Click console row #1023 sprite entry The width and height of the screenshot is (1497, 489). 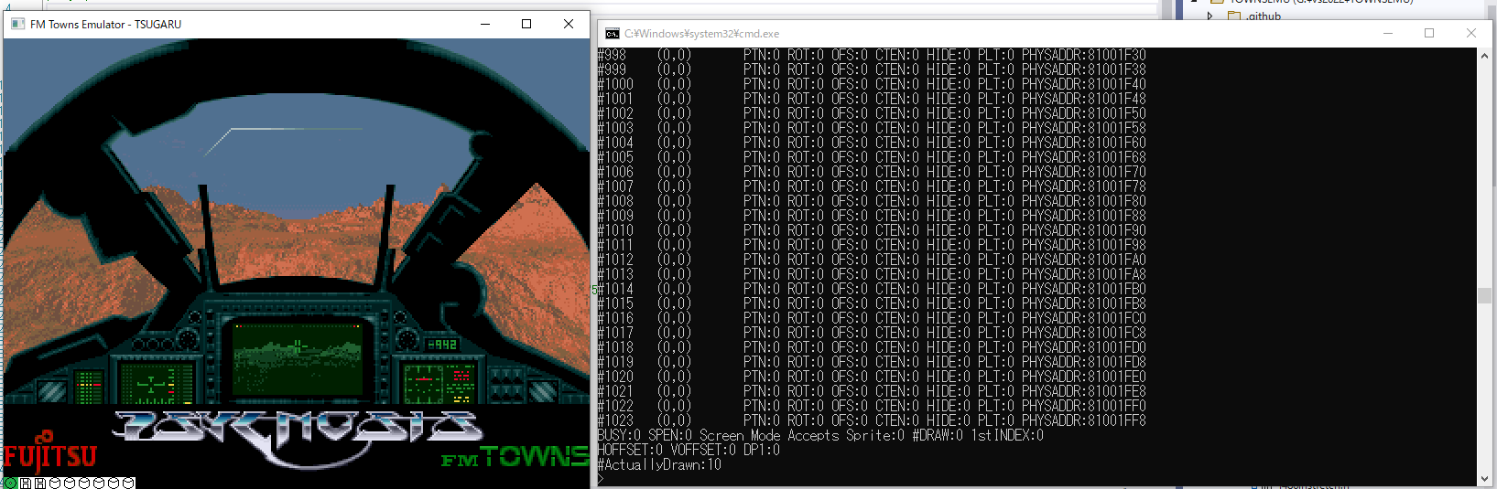[x=872, y=420]
